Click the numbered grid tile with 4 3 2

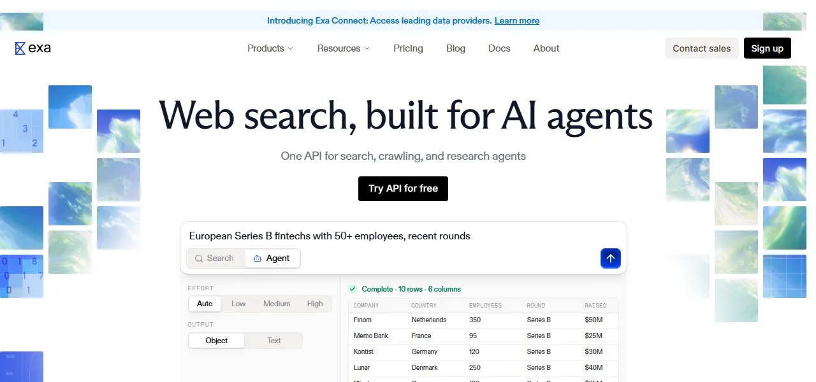click(22, 131)
